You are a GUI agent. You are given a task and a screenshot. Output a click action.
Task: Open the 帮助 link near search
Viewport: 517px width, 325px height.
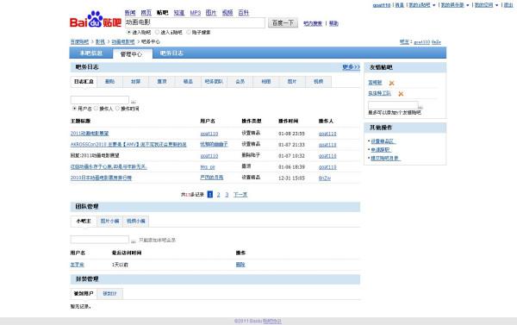pyautogui.click(x=333, y=23)
